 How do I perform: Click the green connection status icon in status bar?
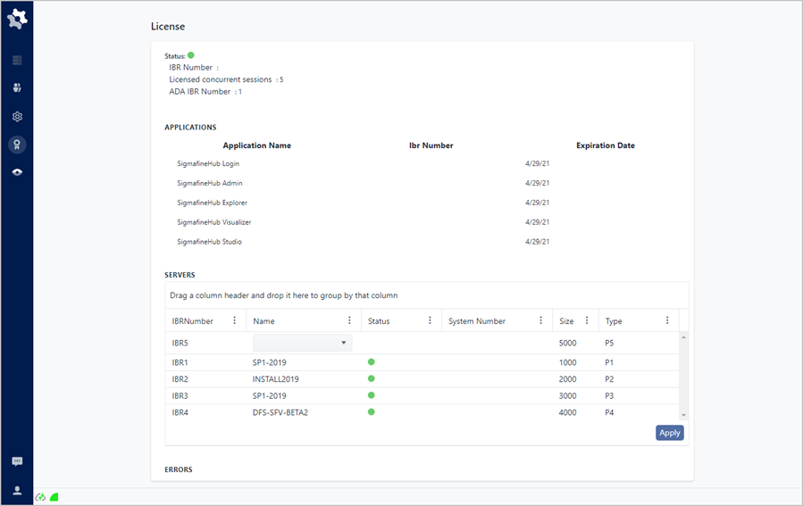[x=41, y=497]
